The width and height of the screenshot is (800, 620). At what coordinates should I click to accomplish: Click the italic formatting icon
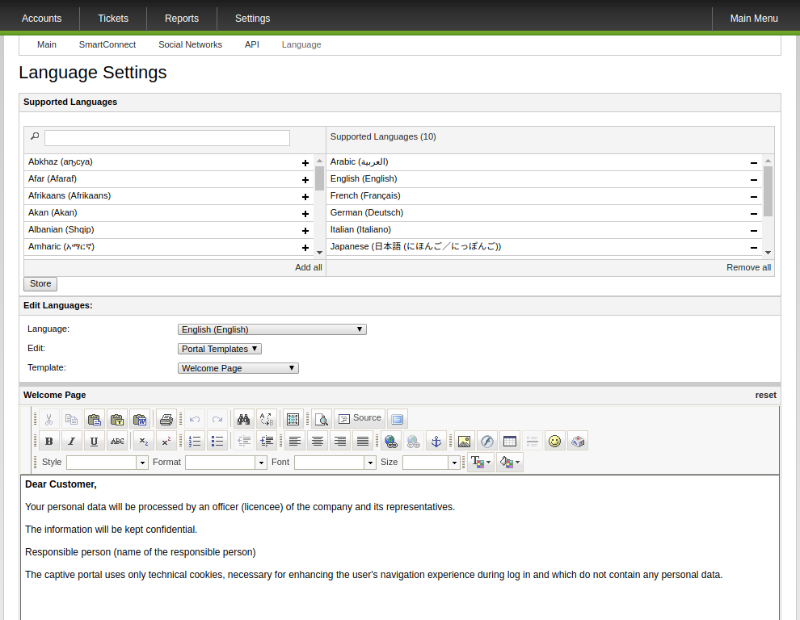pos(72,442)
